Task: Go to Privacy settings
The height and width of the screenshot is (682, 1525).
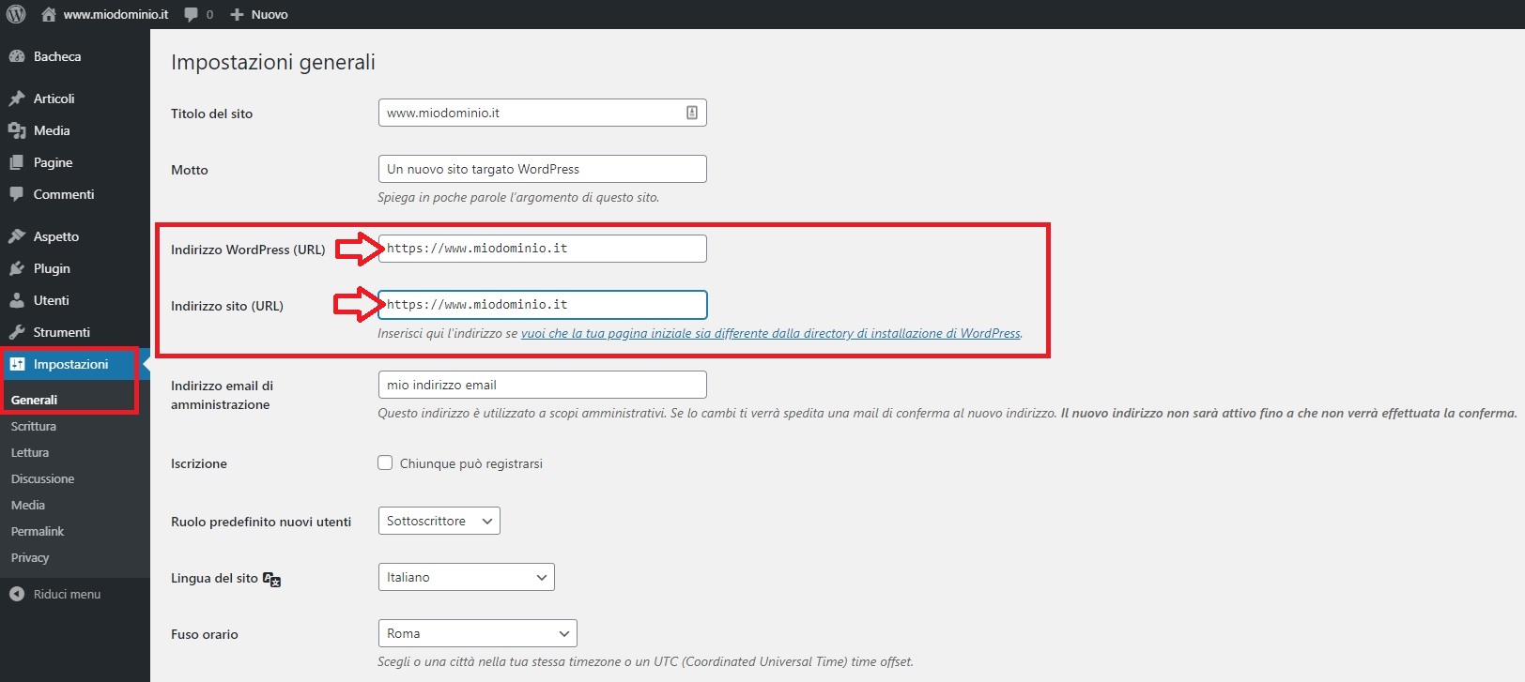Action: (x=30, y=557)
